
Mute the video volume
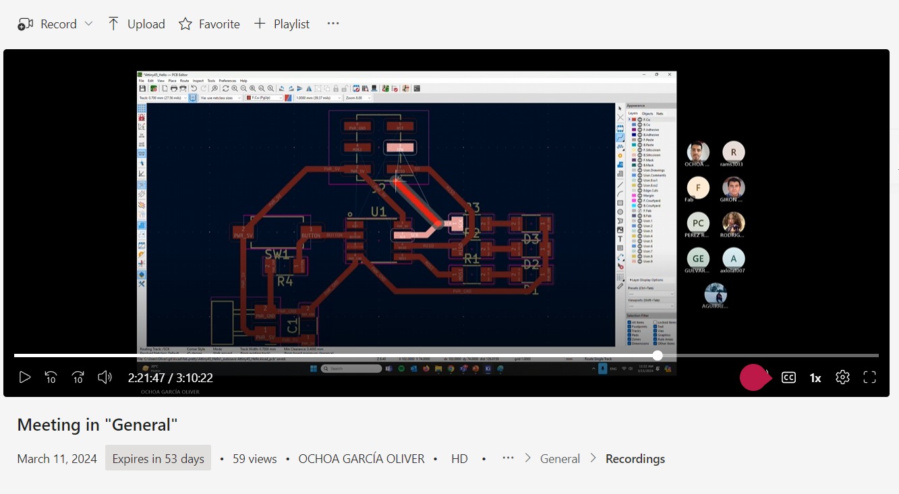105,377
